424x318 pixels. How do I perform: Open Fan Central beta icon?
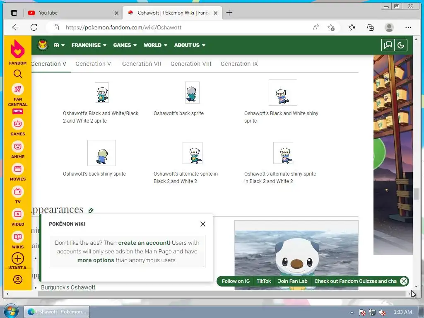tap(17, 89)
